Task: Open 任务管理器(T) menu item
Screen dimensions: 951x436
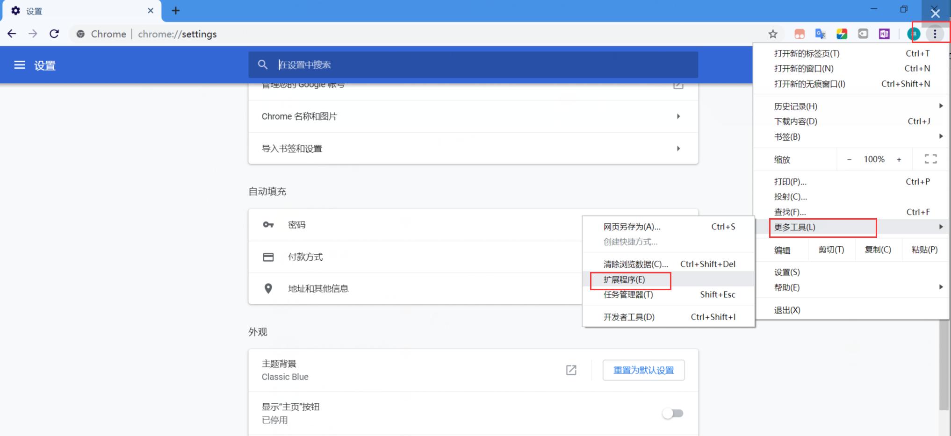Action: tap(628, 295)
